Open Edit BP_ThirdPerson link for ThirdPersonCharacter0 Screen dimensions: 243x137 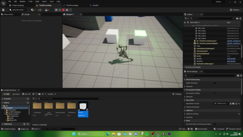tap(234, 41)
